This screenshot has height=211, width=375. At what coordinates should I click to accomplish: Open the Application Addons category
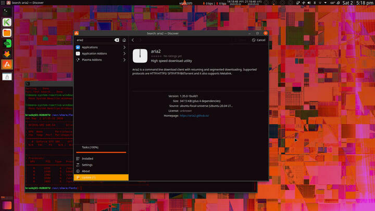[101, 54]
